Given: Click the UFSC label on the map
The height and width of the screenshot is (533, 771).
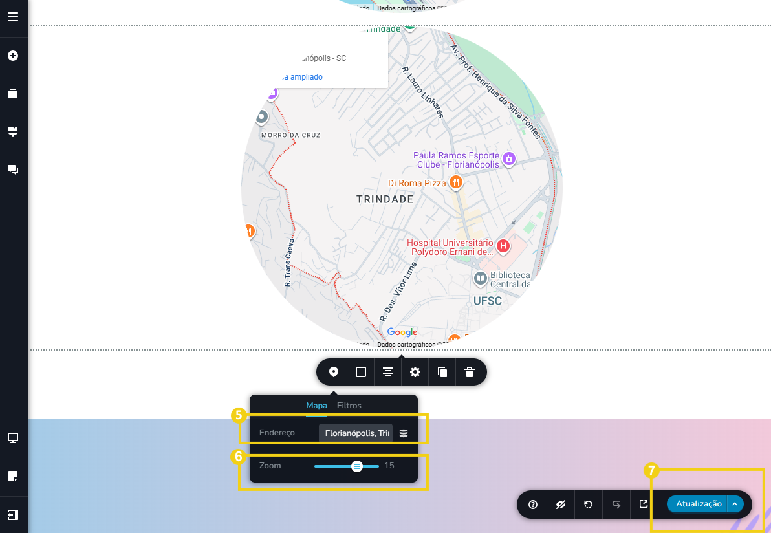Looking at the screenshot, I should tap(487, 301).
